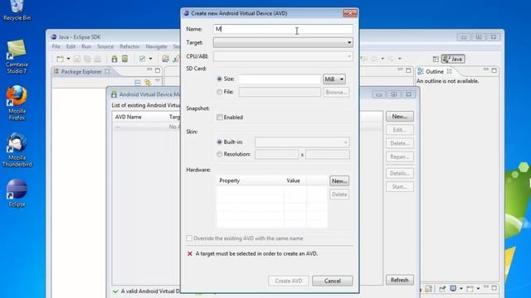
Task: Open Package Explorer view menu triangle
Action: (157, 81)
